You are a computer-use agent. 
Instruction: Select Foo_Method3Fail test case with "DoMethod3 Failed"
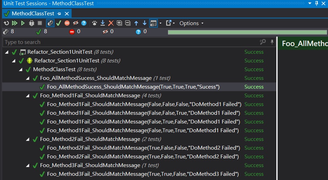(143, 174)
